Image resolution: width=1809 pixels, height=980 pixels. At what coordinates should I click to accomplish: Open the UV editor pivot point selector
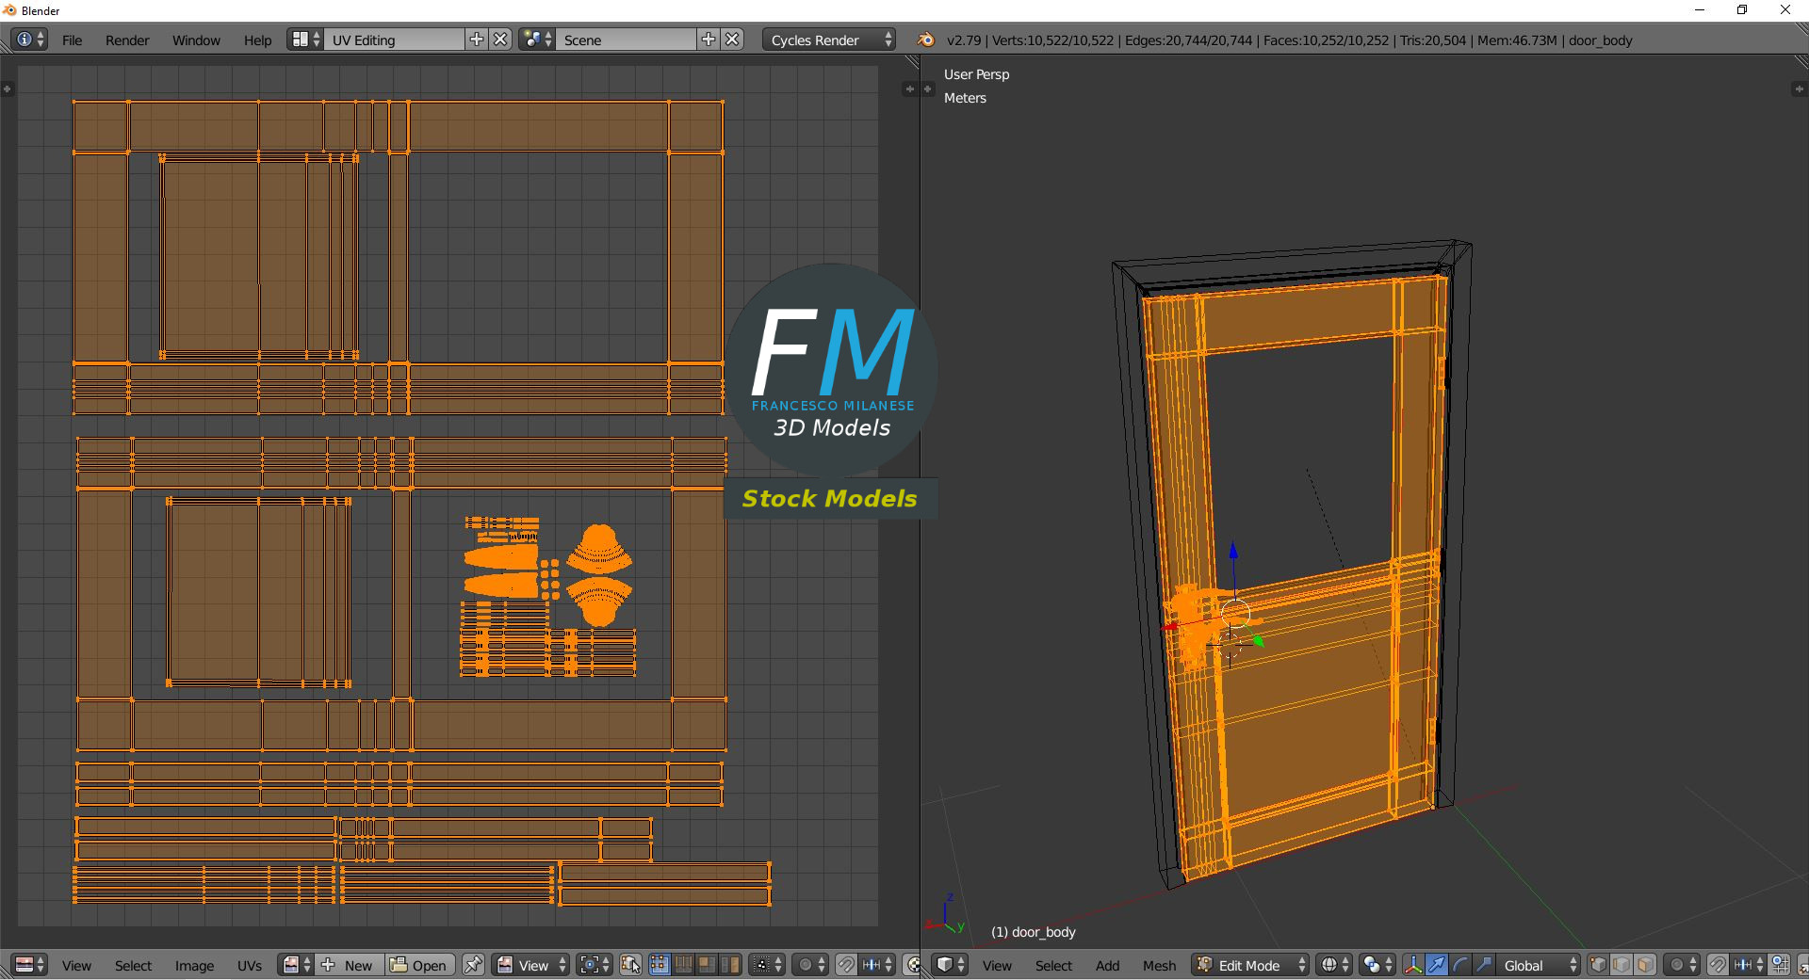(595, 965)
